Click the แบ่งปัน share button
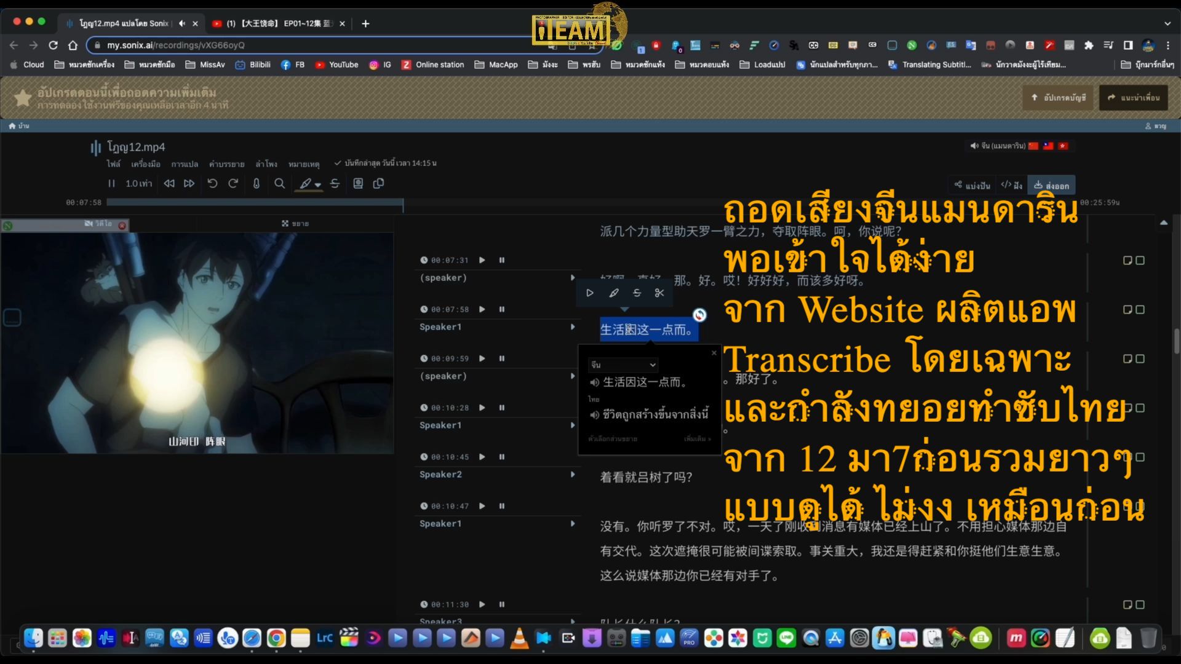This screenshot has height=664, width=1181. tap(972, 185)
